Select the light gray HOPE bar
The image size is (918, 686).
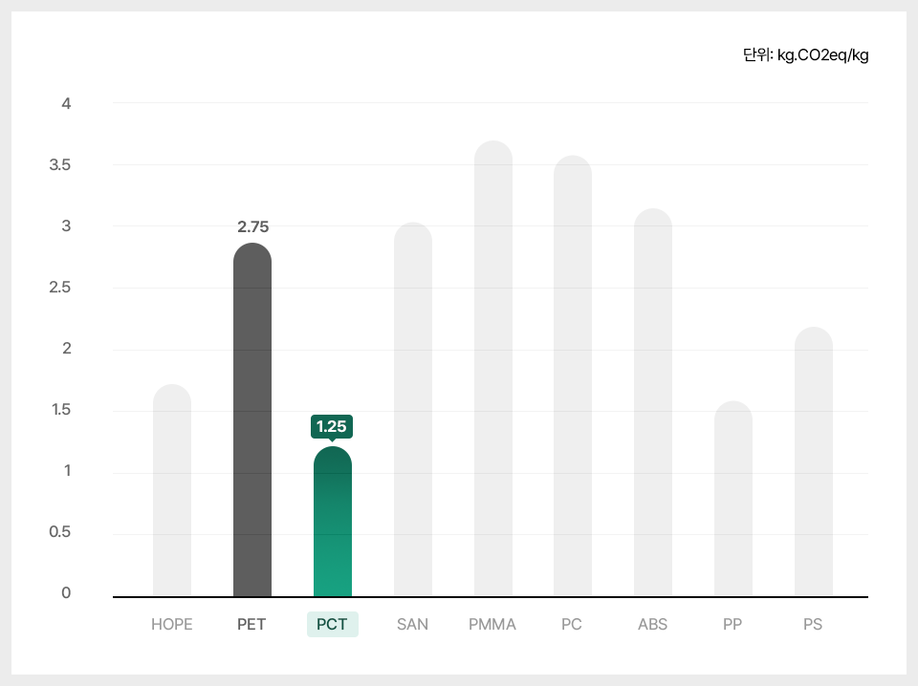pos(172,492)
